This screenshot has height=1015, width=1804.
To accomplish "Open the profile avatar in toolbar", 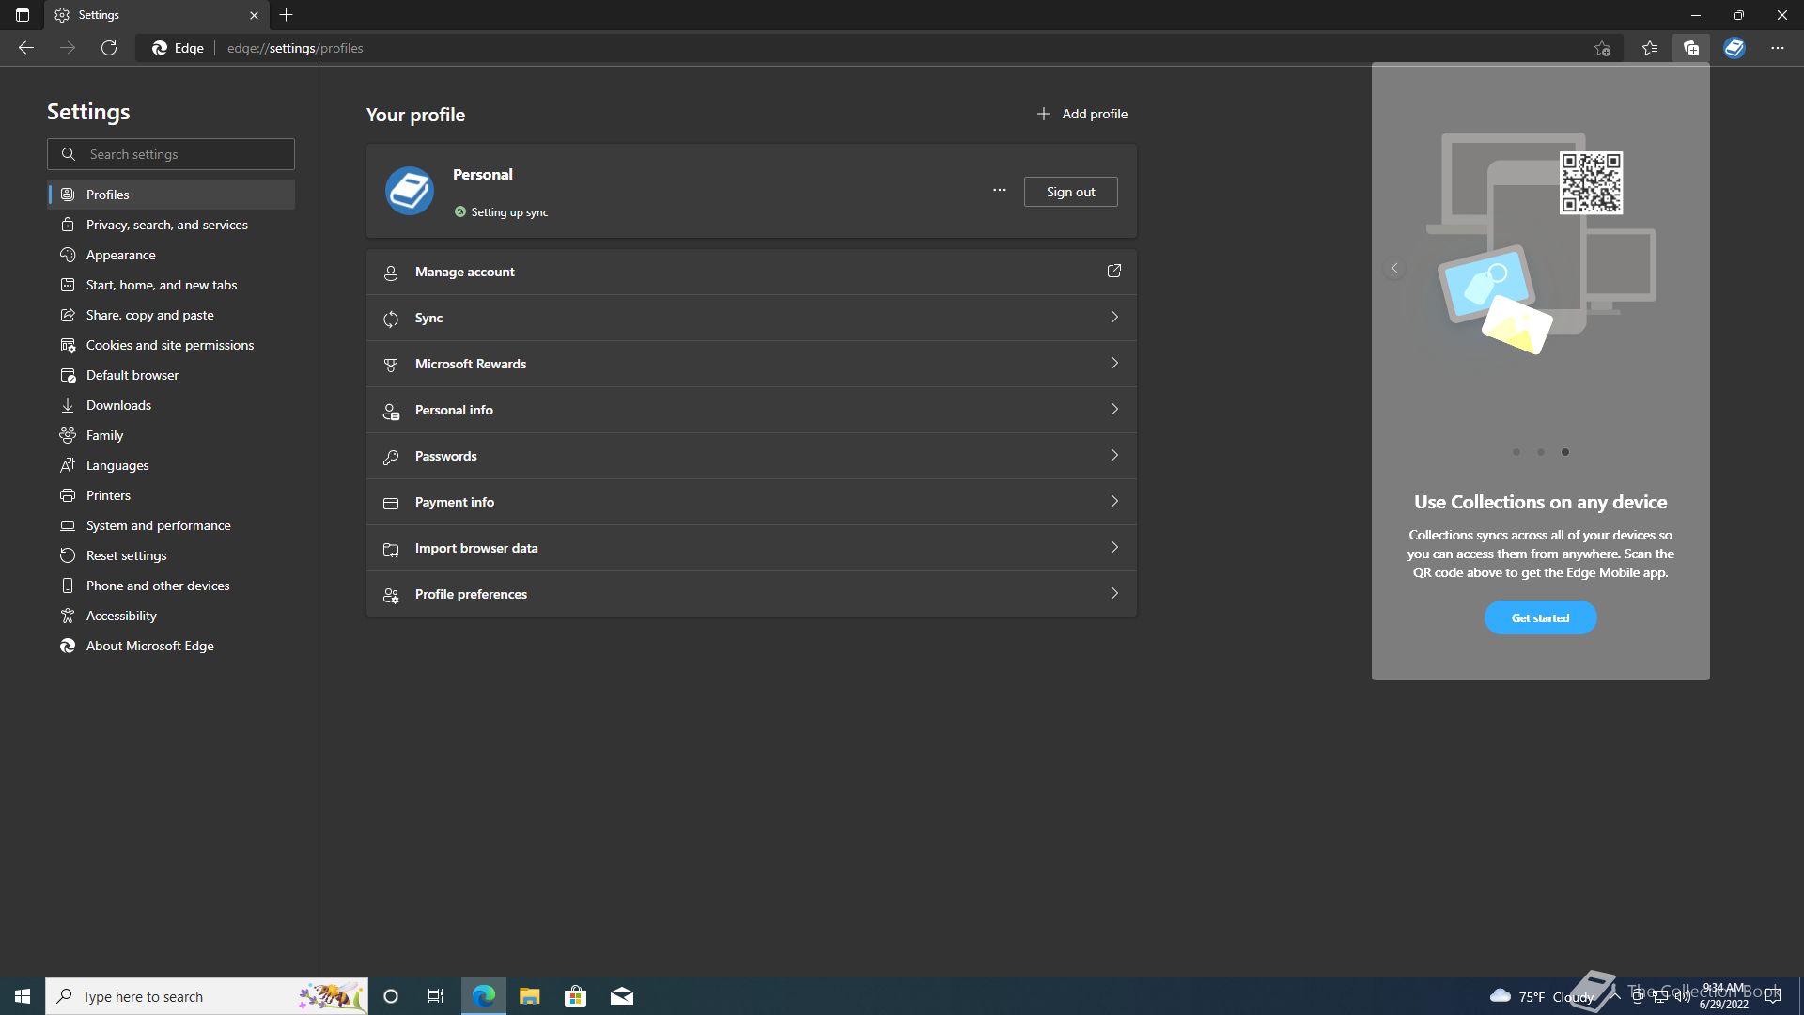I will pyautogui.click(x=1734, y=48).
